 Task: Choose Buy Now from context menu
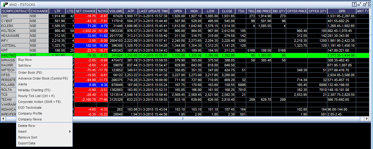25,60
